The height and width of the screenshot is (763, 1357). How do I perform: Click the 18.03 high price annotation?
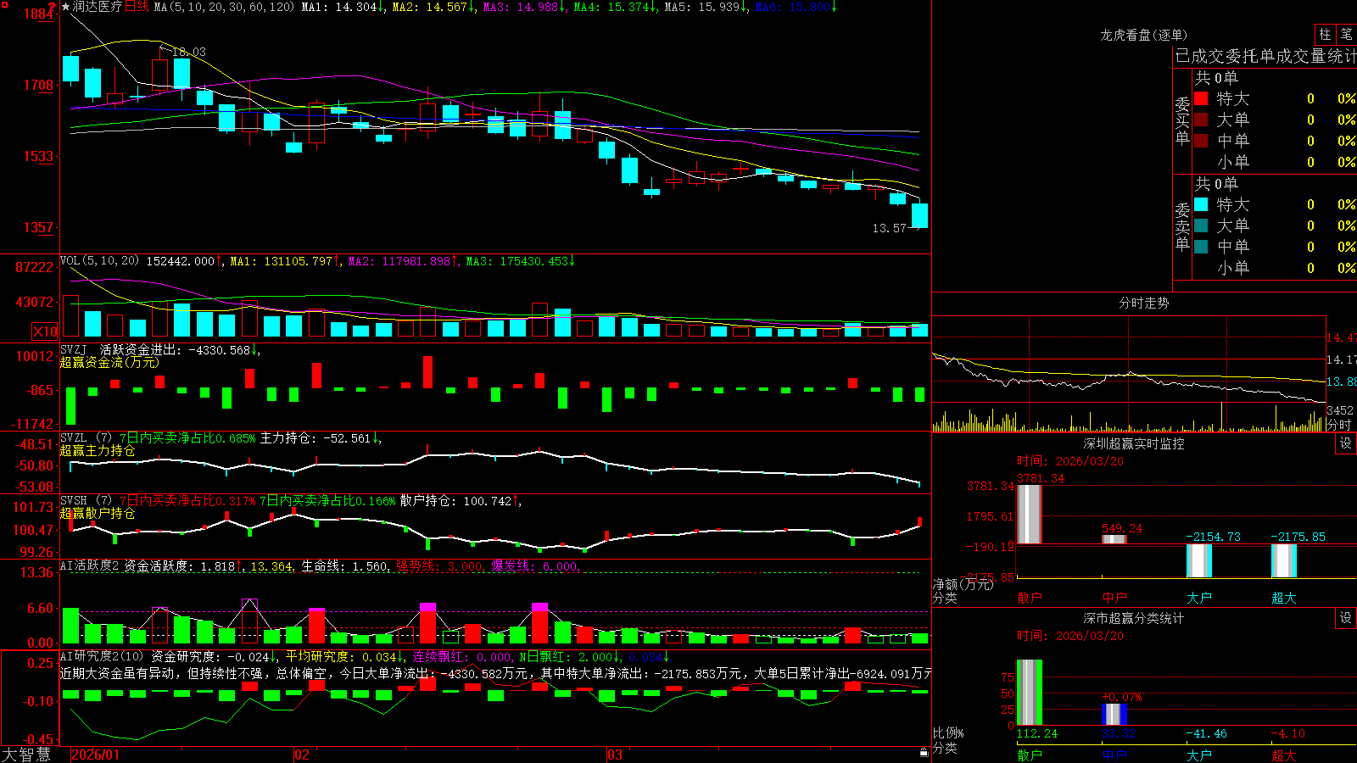188,52
